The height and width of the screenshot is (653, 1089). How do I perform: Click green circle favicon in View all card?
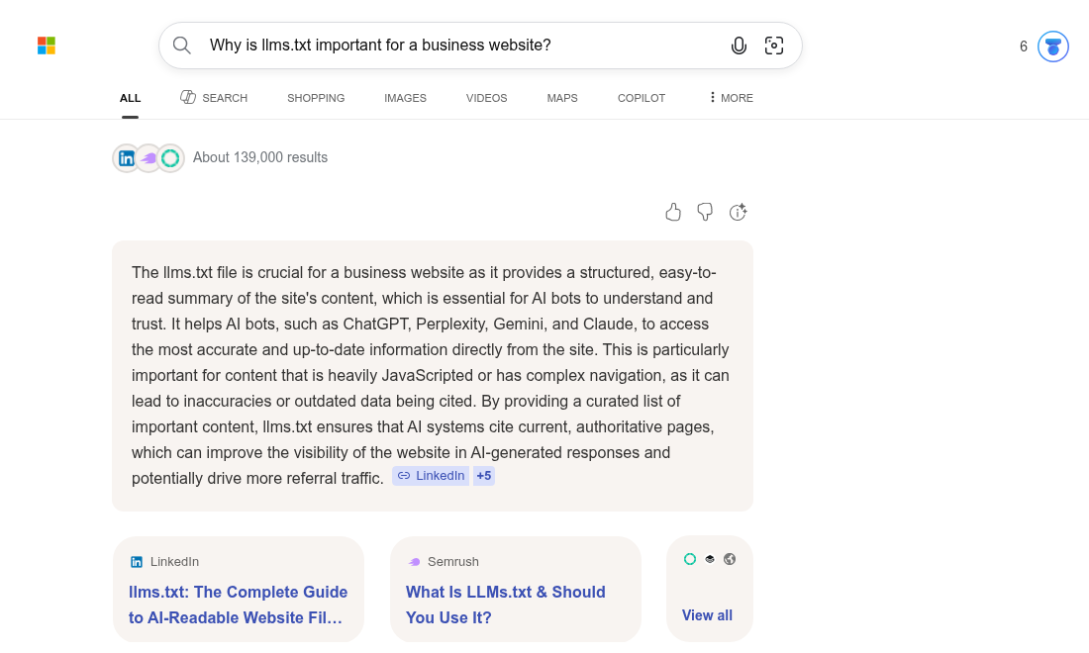(690, 559)
